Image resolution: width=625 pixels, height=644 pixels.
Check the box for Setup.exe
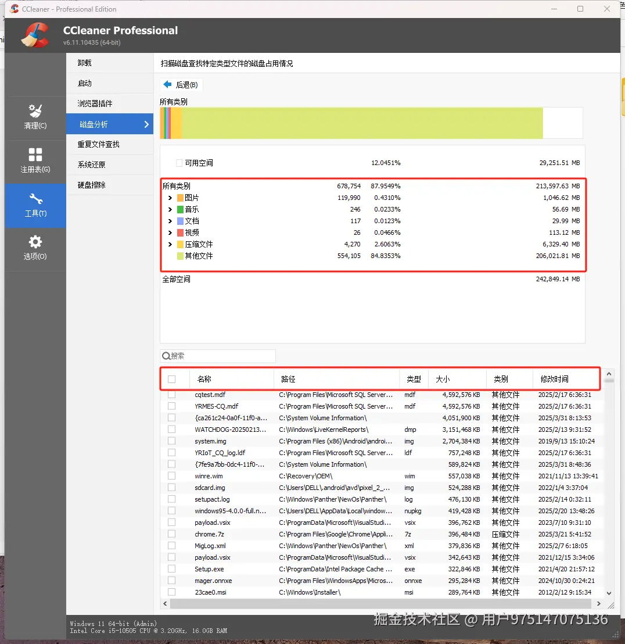172,569
